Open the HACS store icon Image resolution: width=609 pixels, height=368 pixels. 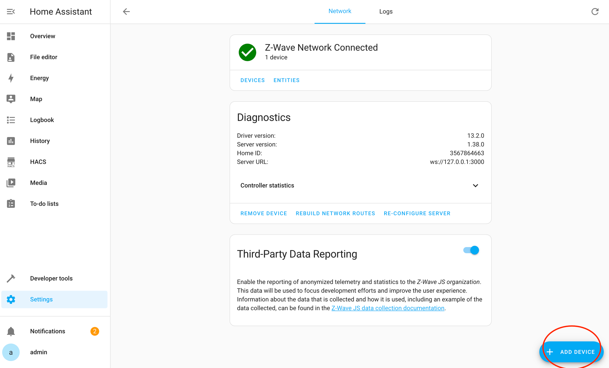tap(11, 162)
